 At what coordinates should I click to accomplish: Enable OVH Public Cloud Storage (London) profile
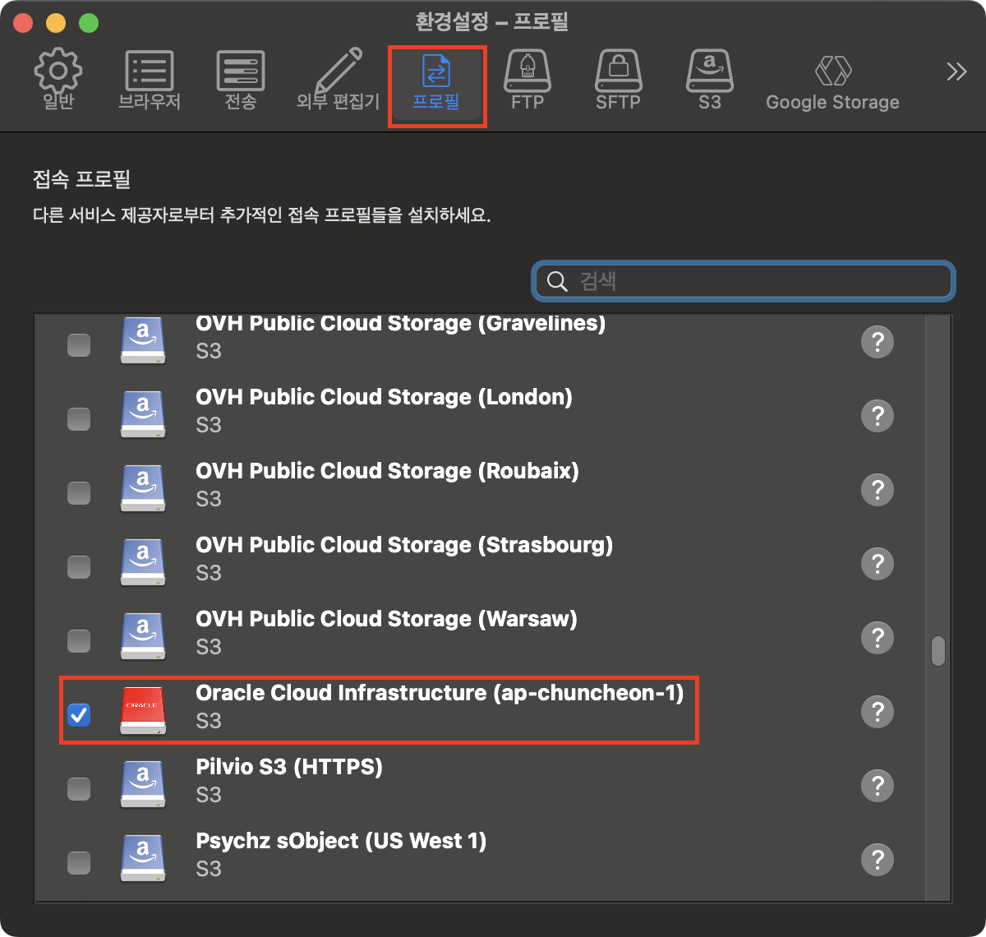point(79,419)
